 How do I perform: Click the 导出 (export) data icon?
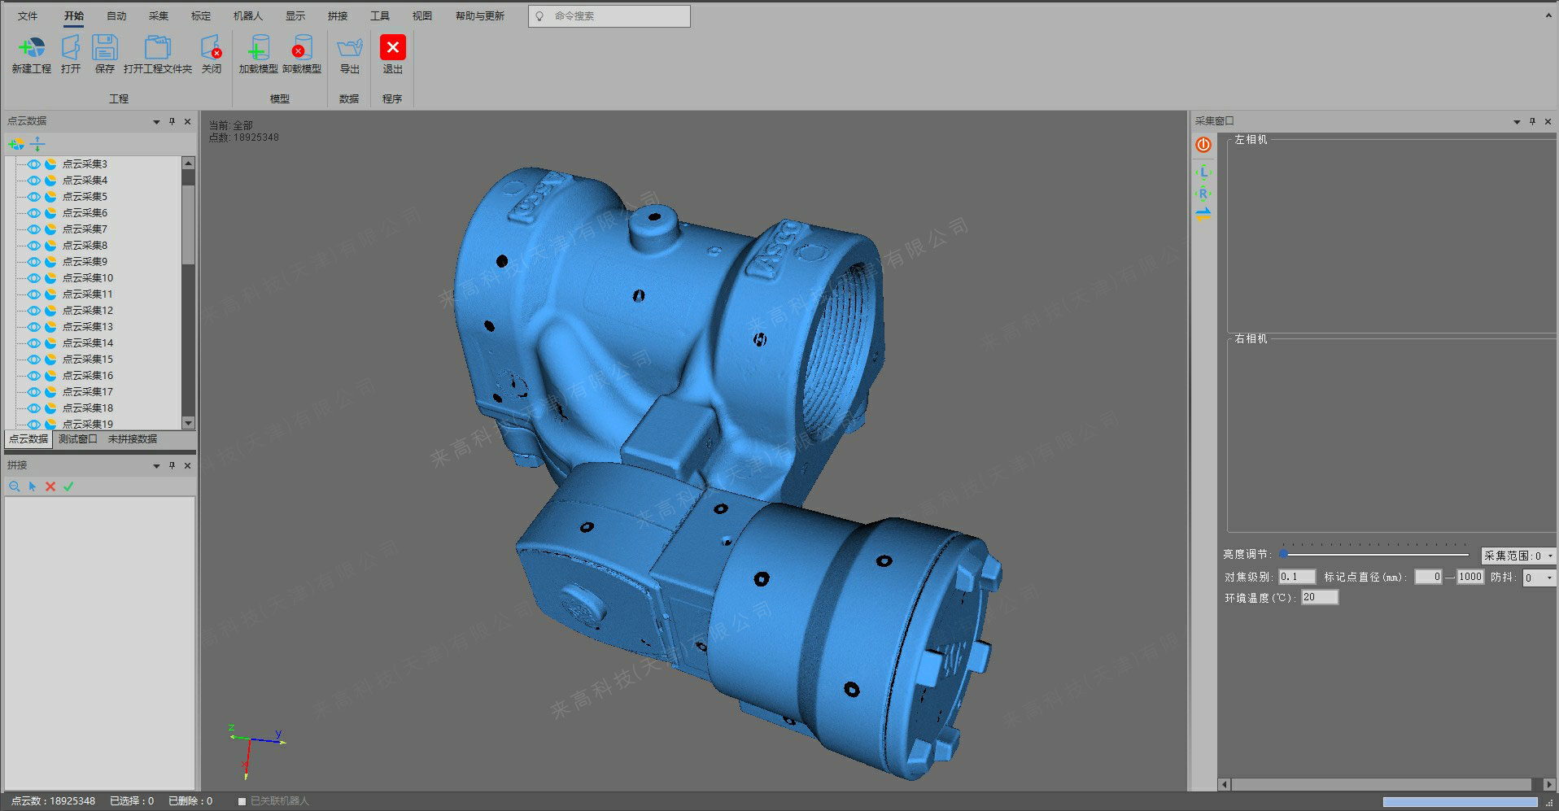(349, 49)
